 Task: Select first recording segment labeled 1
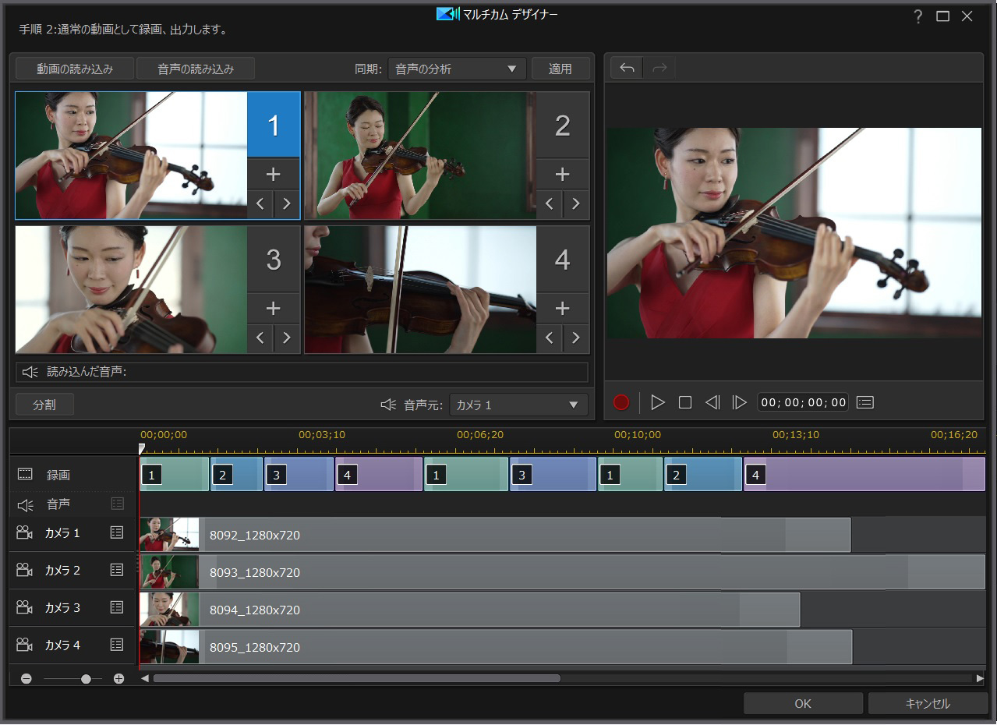175,474
